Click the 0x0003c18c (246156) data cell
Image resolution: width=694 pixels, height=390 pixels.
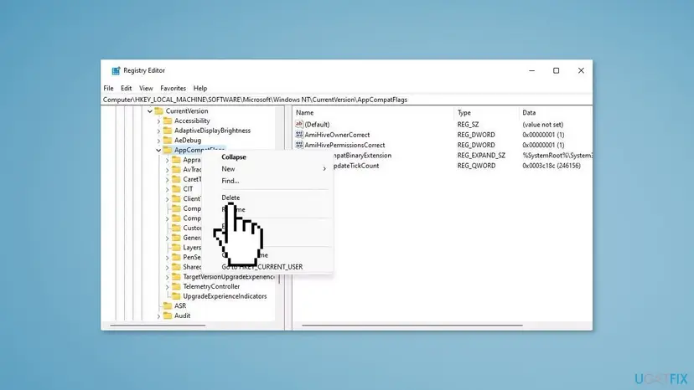click(x=552, y=166)
